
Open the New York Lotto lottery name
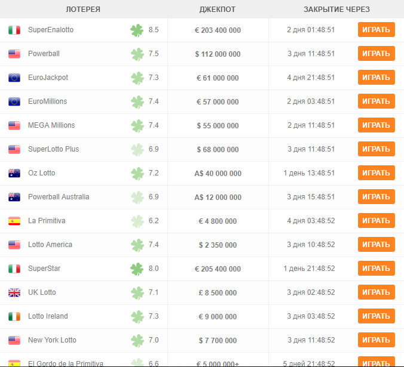52,340
